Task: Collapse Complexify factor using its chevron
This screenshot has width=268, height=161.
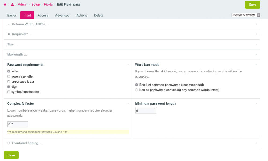Action: 128,103
